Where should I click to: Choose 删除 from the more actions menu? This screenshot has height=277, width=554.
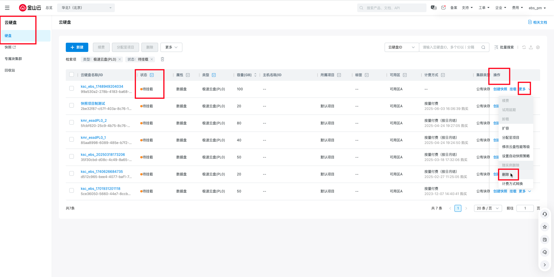(x=506, y=175)
